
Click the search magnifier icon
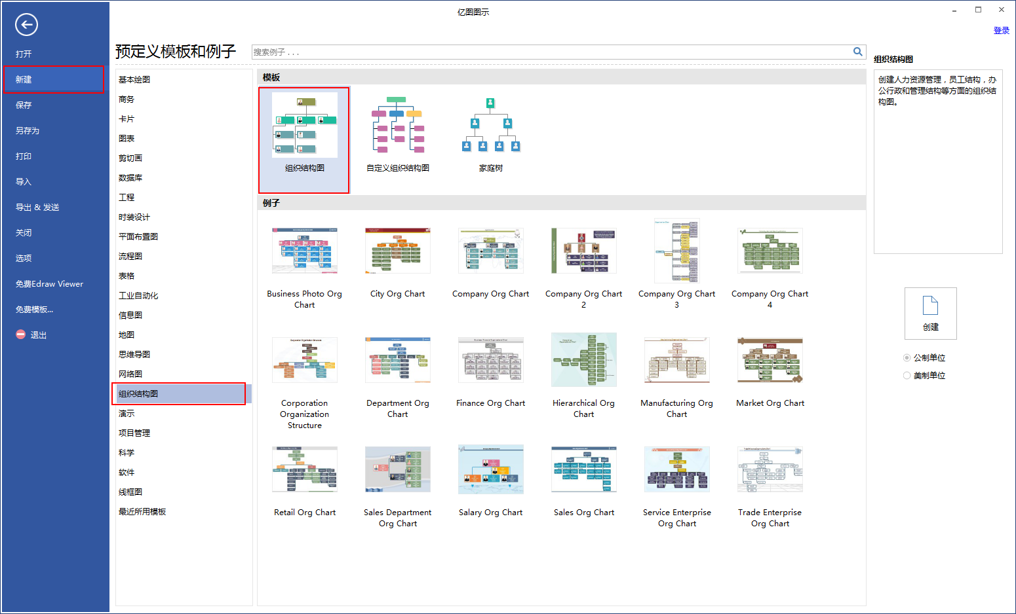coord(857,52)
